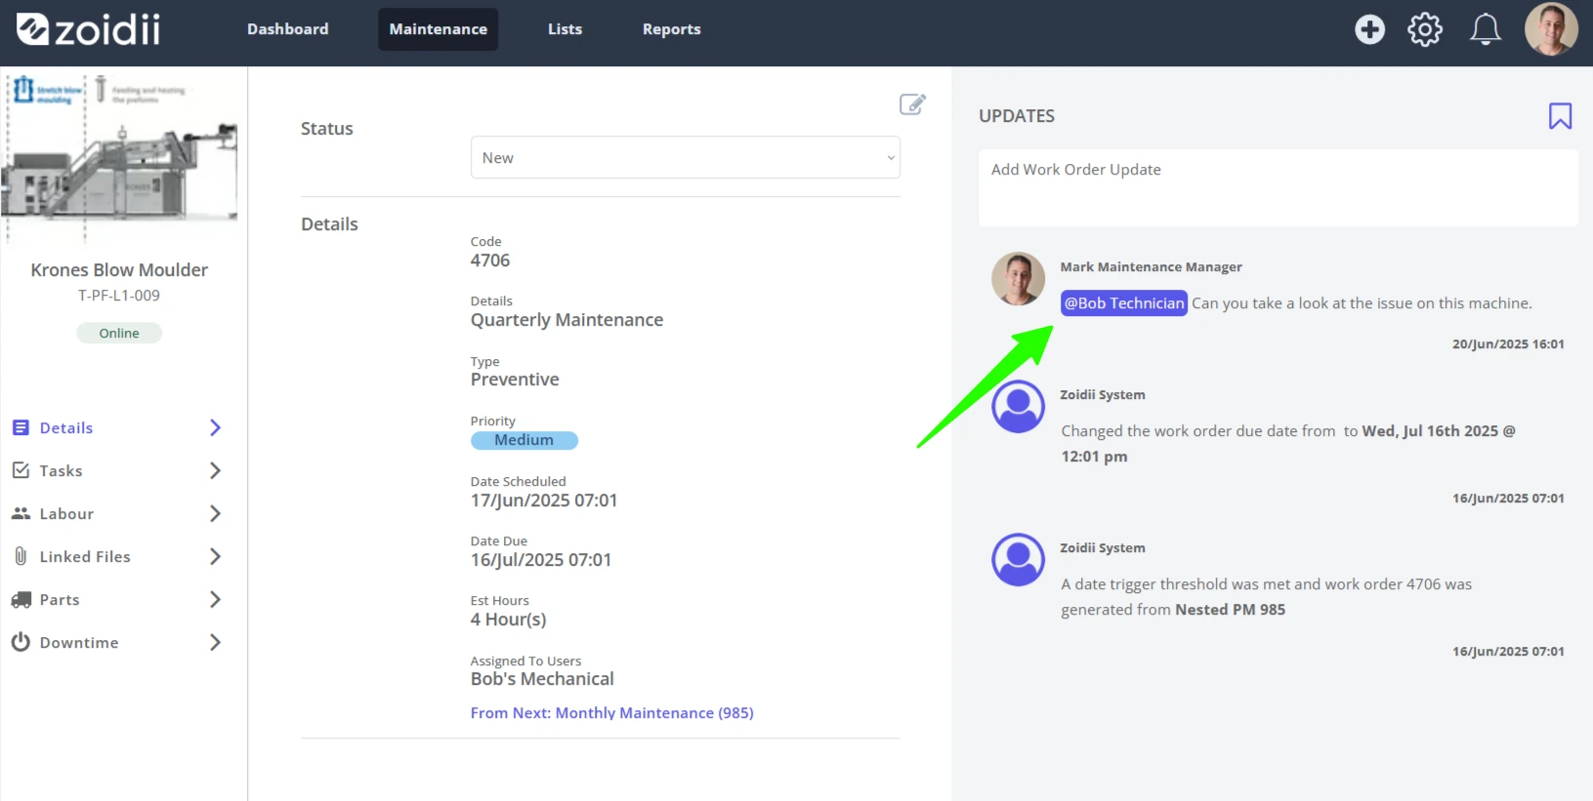Click the Quarterly Maintenance details text

(566, 320)
